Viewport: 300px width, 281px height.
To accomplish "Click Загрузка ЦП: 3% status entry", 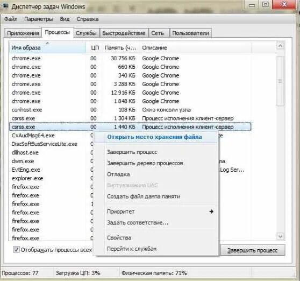I will (78, 273).
